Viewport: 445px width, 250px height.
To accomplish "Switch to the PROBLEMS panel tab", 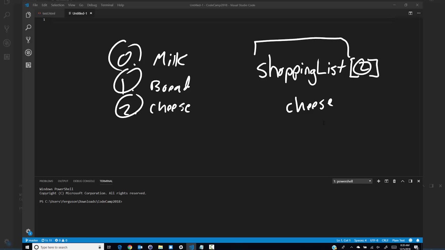I will click(x=46, y=181).
